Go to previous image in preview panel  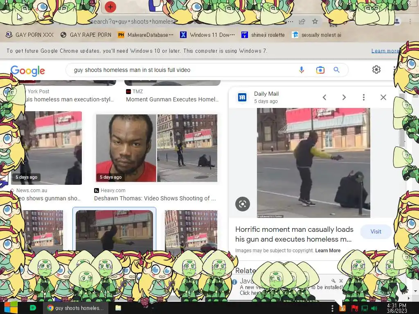tap(324, 97)
